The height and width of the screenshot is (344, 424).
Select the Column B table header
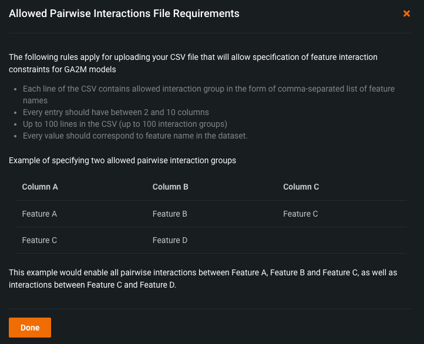(x=170, y=187)
